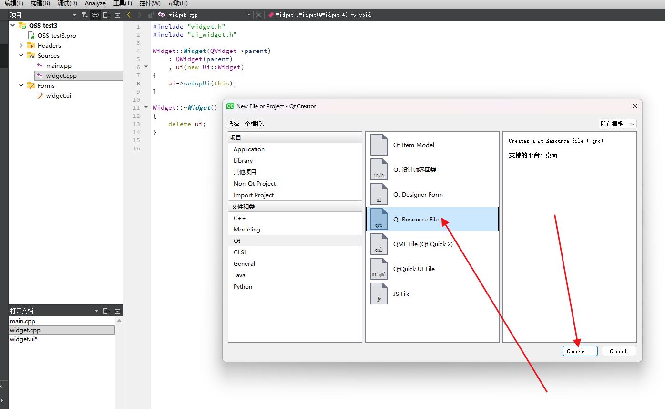Click the split icon in the 项目 panel header
The image size is (665, 409).
pos(107,15)
